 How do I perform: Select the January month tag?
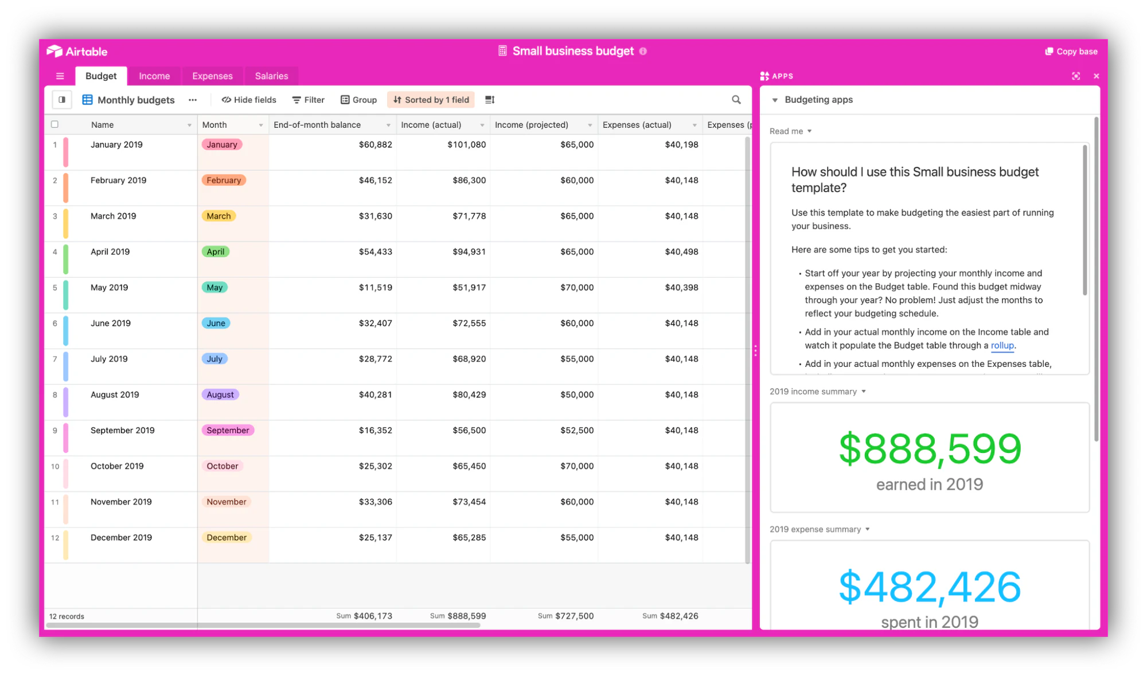pyautogui.click(x=222, y=144)
